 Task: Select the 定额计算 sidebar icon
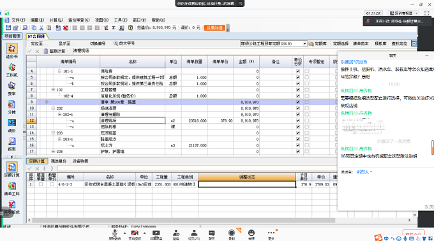click(x=11, y=168)
